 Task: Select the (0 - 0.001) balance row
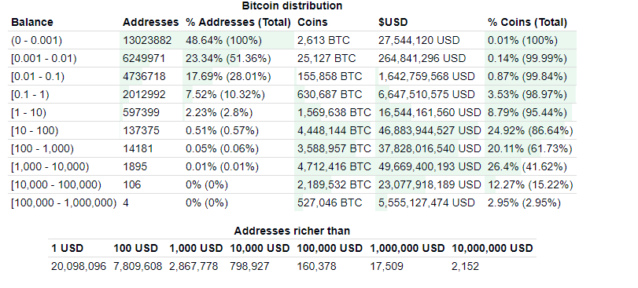(x=293, y=40)
